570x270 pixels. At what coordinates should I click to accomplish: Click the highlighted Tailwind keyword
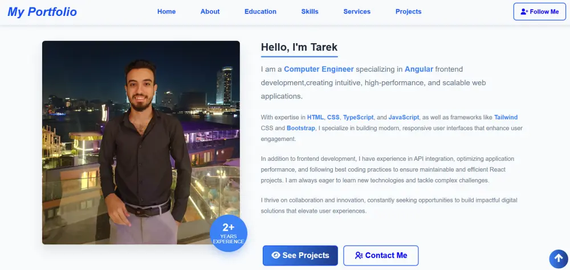pos(506,118)
